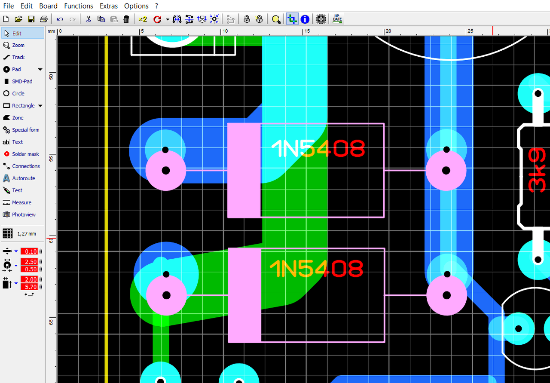Open the Board menu
Image resolution: width=550 pixels, height=383 pixels.
(48, 6)
